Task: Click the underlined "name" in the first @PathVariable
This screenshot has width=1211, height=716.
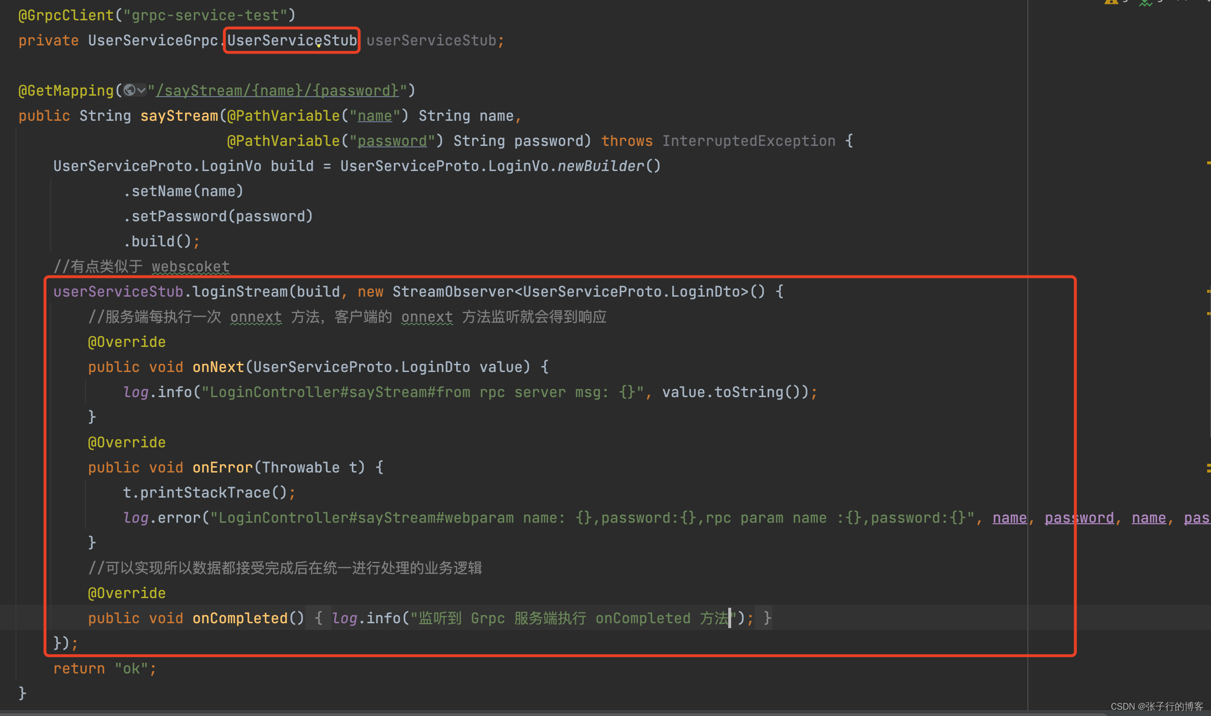Action: [375, 116]
